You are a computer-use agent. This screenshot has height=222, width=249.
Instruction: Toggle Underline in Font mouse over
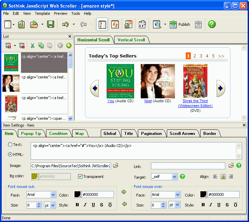pos(219,205)
